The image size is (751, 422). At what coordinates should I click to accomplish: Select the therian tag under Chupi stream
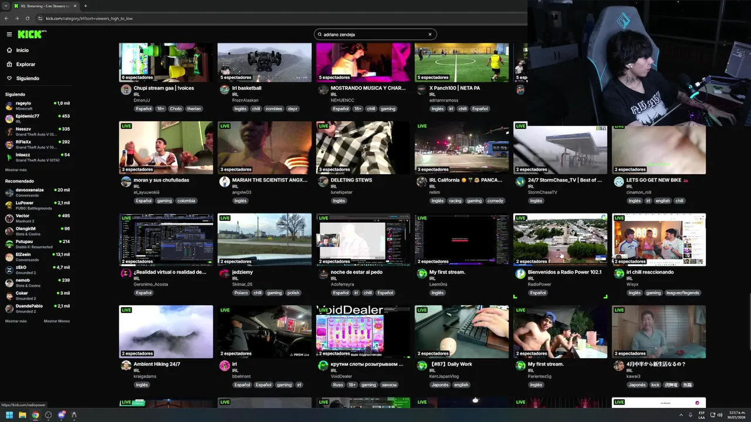(x=194, y=108)
